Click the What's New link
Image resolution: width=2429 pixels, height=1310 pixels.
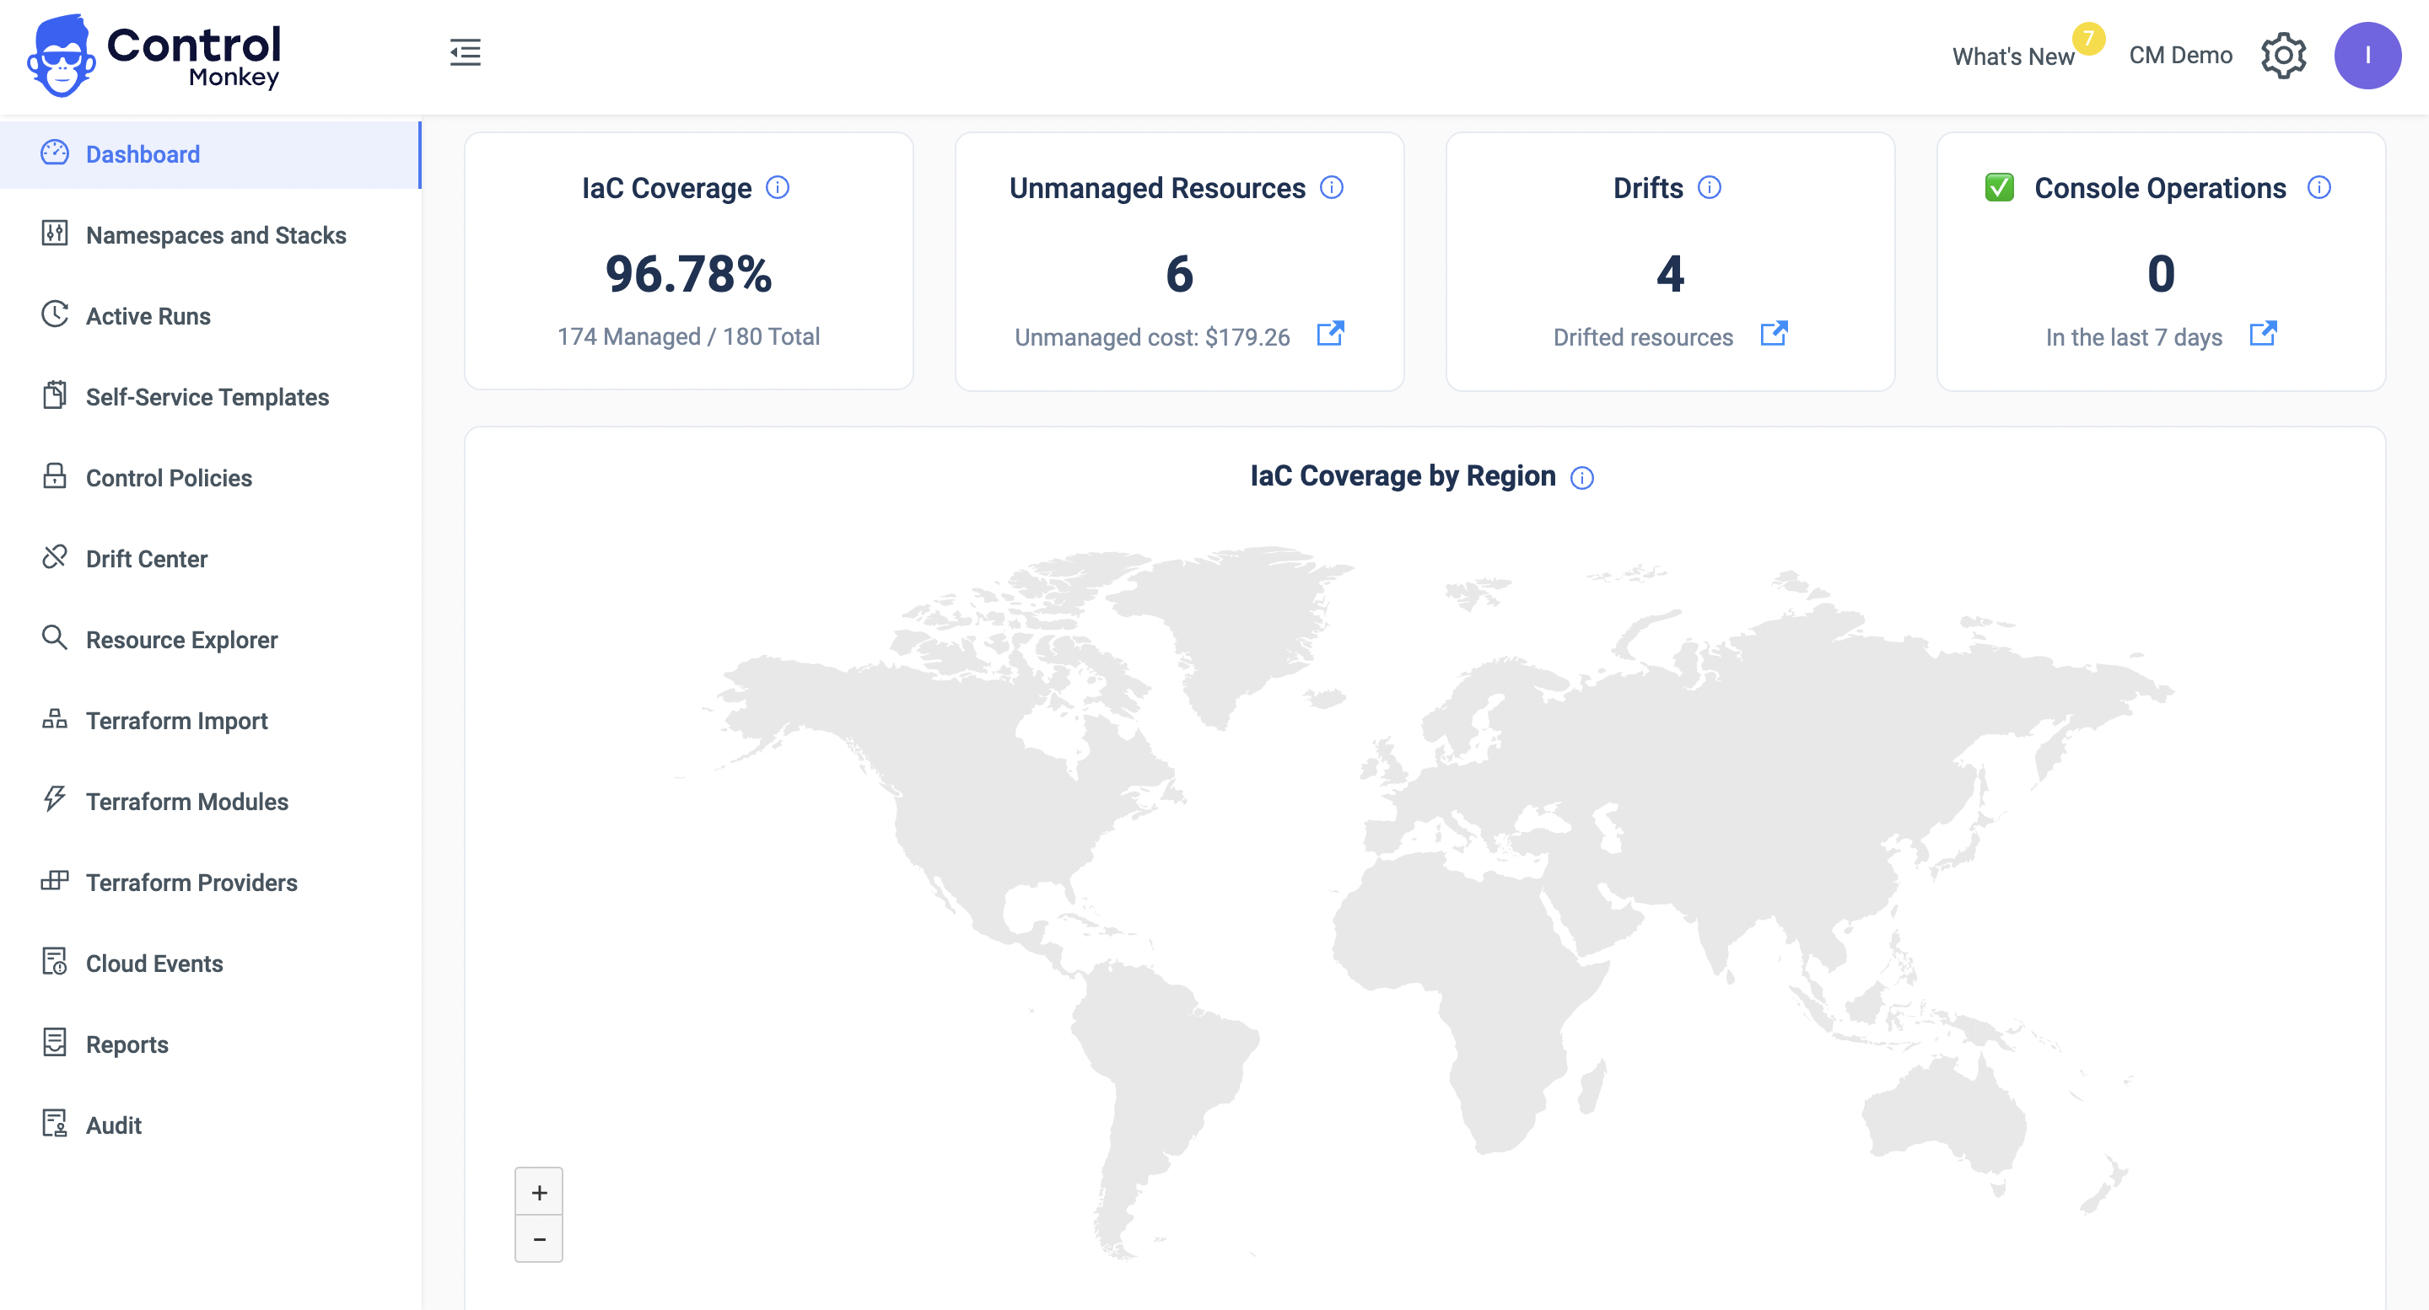click(2012, 56)
